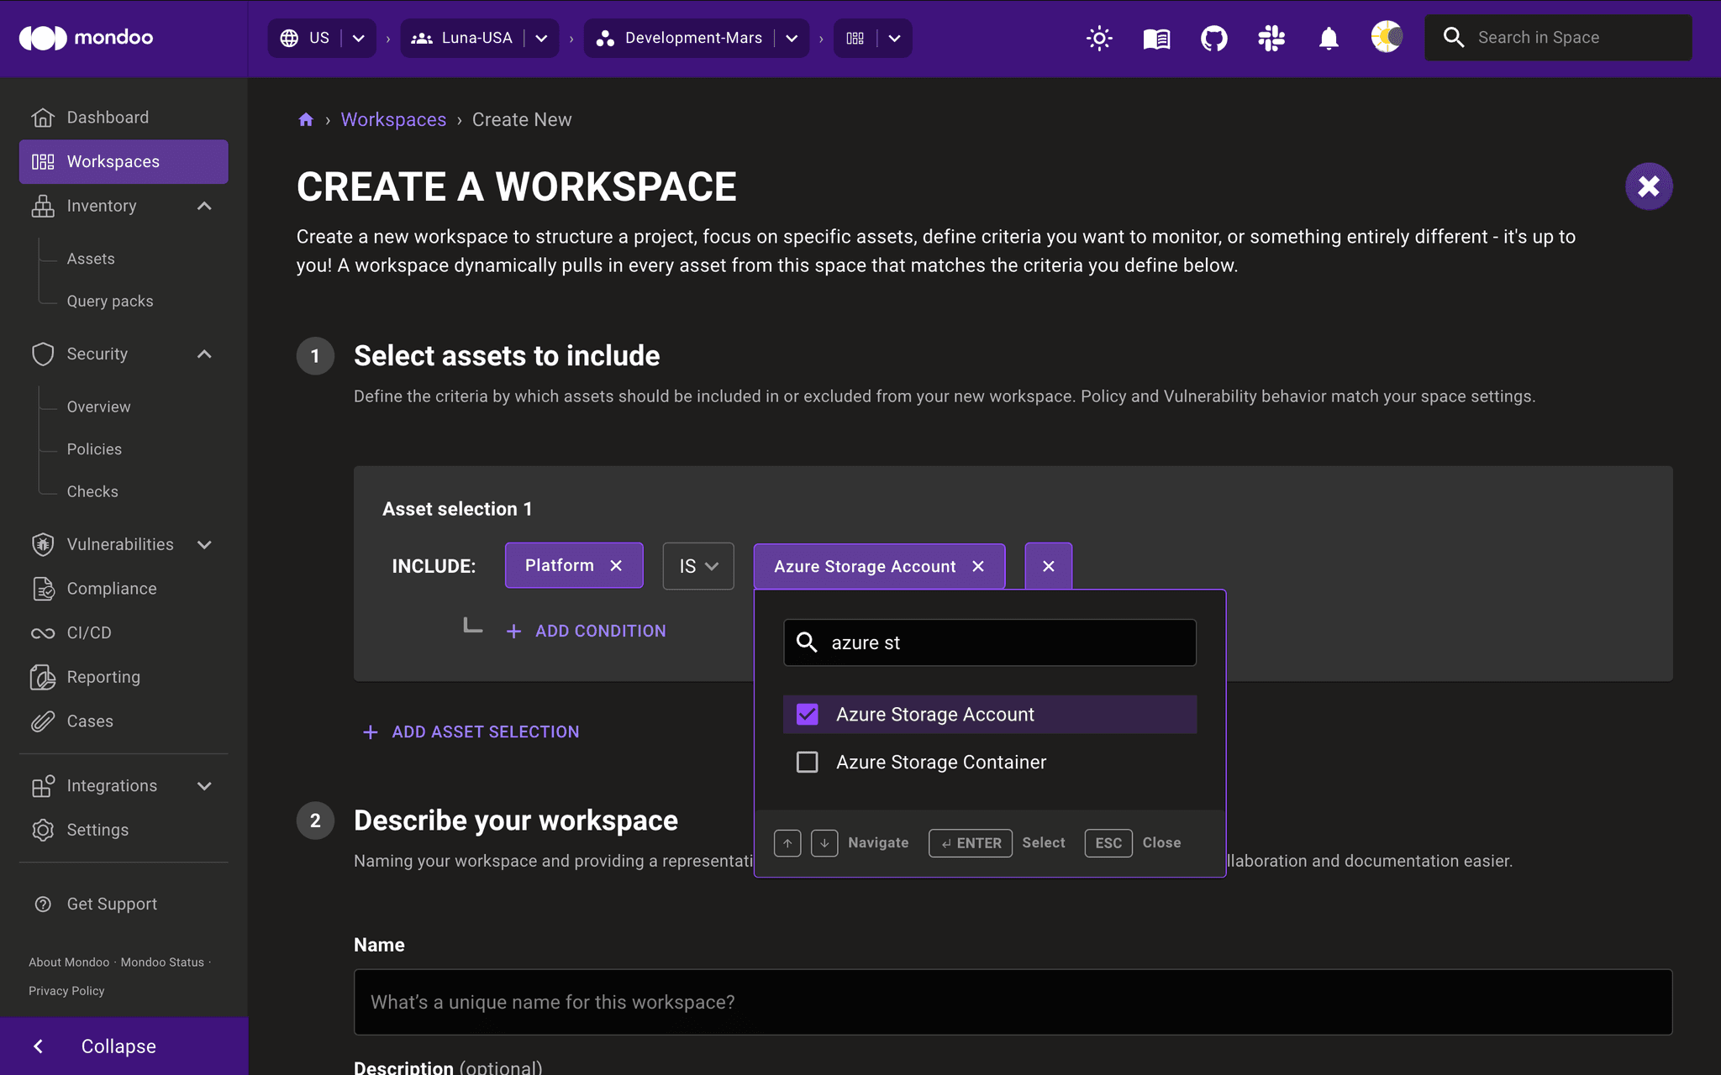This screenshot has height=1075, width=1721.
Task: Open the Mondoo documentation book icon
Action: pos(1155,38)
